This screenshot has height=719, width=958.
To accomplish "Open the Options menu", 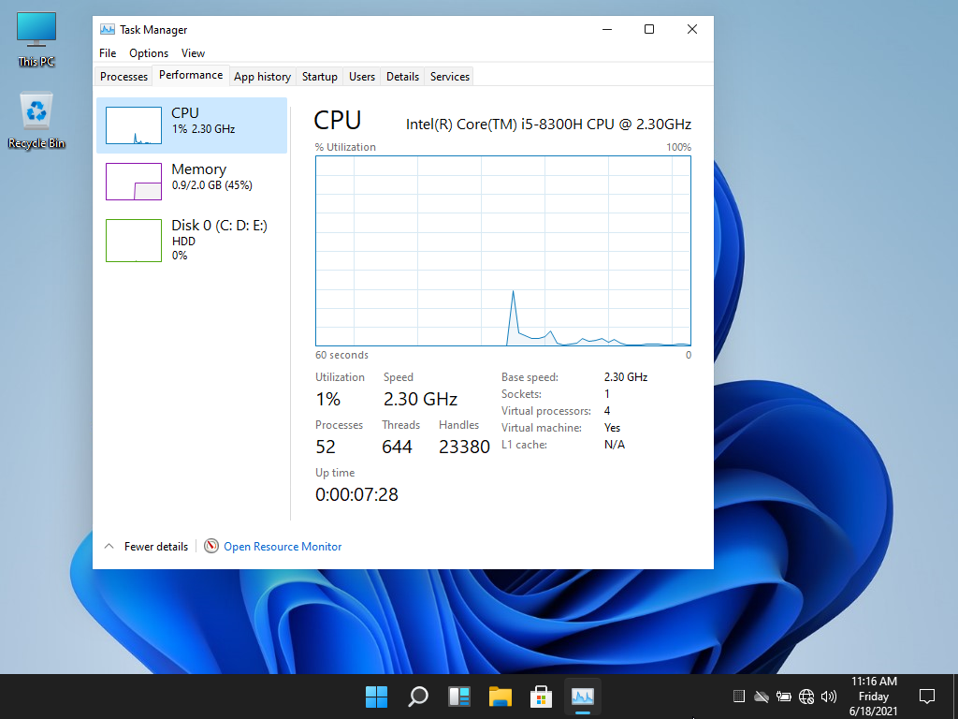I will click(x=149, y=53).
